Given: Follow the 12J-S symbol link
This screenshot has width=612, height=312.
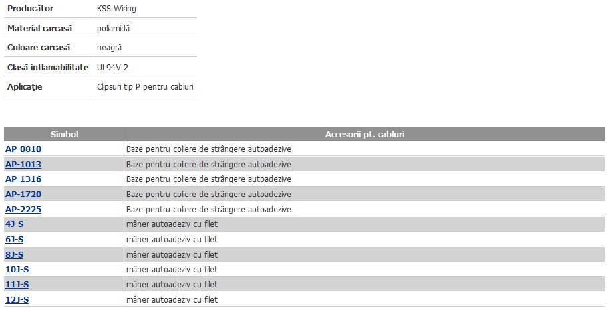Looking at the screenshot, I should 17,300.
